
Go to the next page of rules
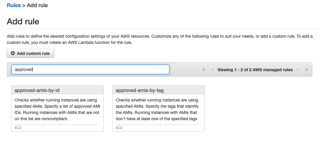point(297,70)
